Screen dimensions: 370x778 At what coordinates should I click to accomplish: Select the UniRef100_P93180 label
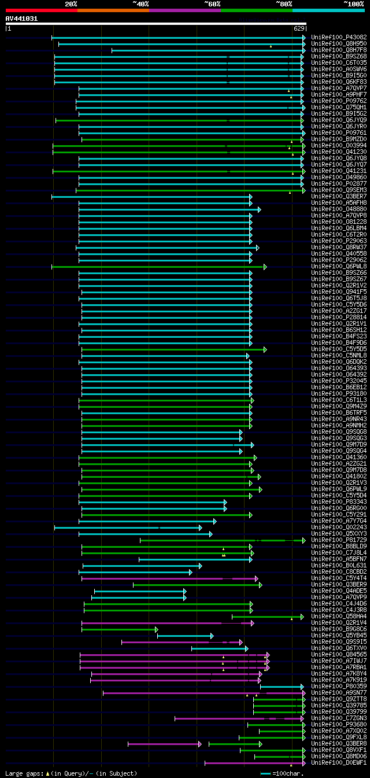click(338, 393)
